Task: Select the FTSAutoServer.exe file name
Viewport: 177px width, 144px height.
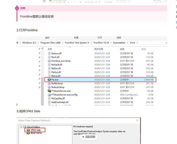Action: [x=61, y=91]
